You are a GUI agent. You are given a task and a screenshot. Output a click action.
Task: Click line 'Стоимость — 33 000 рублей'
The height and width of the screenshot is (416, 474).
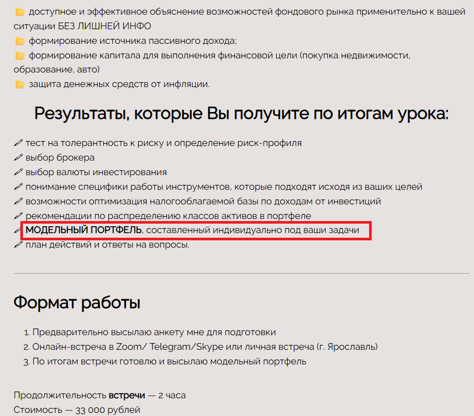click(77, 410)
